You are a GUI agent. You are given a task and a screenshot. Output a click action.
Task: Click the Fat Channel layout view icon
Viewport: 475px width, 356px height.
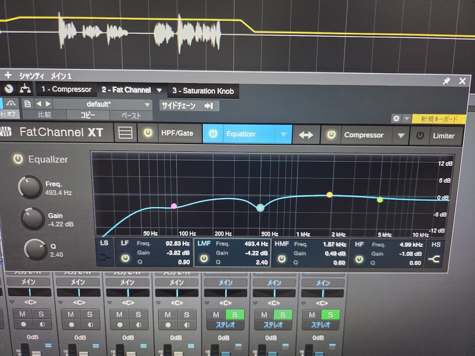125,133
